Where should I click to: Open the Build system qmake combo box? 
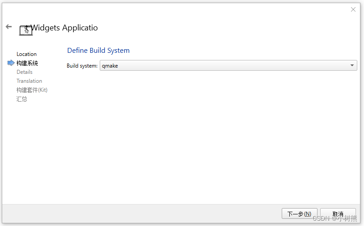click(x=228, y=65)
